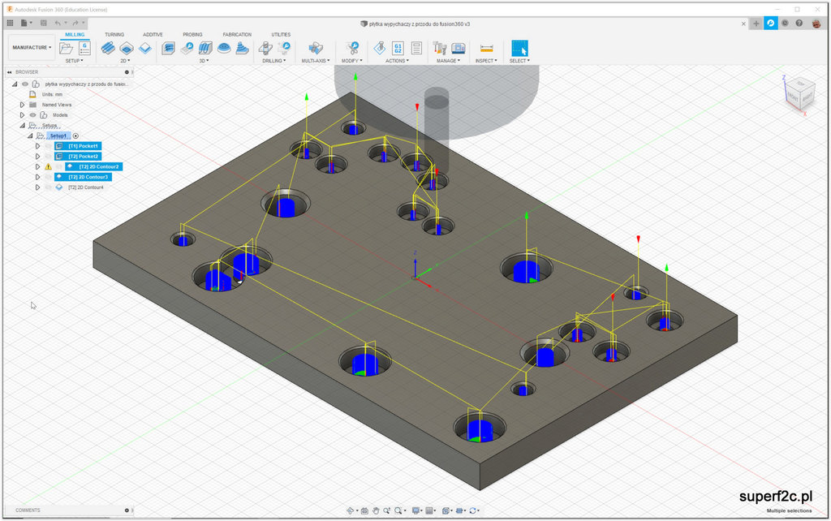Toggle root component eye icon in browser
Image resolution: width=831 pixels, height=521 pixels.
click(25, 84)
